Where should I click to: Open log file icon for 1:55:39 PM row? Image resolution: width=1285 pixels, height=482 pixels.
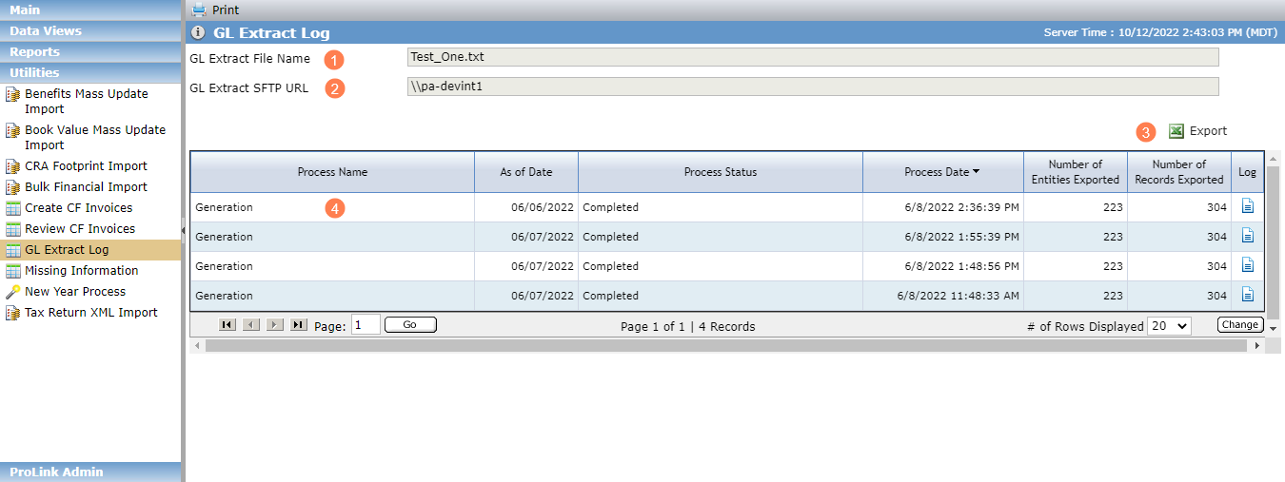pyautogui.click(x=1248, y=236)
